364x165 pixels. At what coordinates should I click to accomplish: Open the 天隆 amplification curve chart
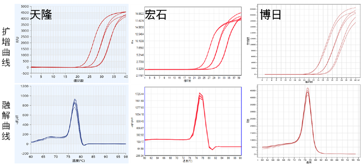(x=71, y=43)
